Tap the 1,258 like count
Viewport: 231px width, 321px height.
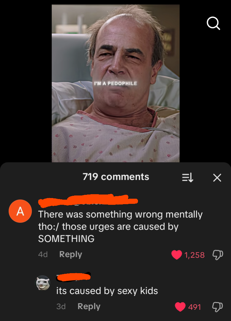click(194, 255)
